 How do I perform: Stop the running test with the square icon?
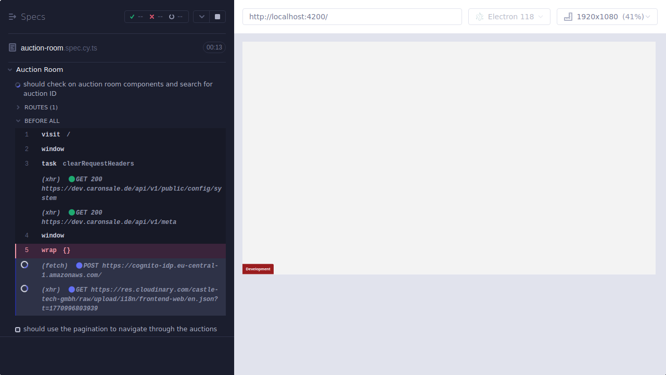[x=217, y=16]
